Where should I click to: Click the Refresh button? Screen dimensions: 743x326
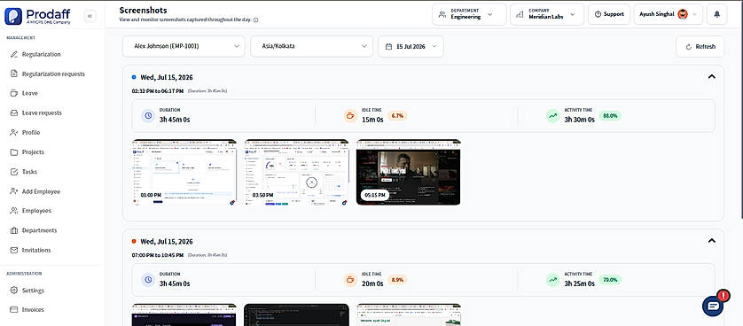pos(700,46)
